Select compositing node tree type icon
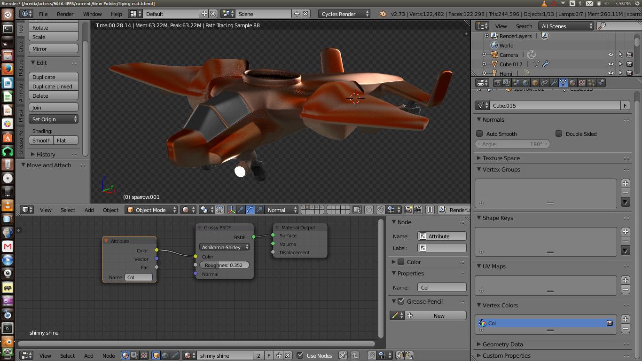642x361 pixels. (x=134, y=356)
